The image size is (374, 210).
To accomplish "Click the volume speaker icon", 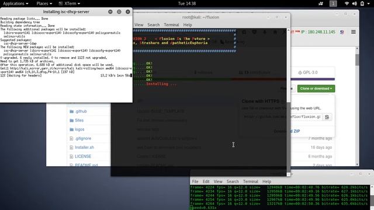I will coord(355,3).
